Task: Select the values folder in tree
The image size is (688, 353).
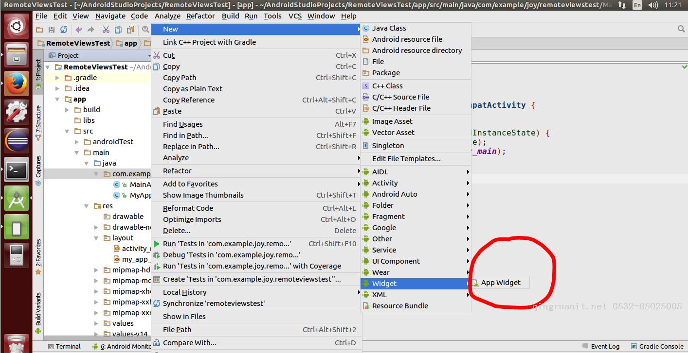Action: point(119,323)
